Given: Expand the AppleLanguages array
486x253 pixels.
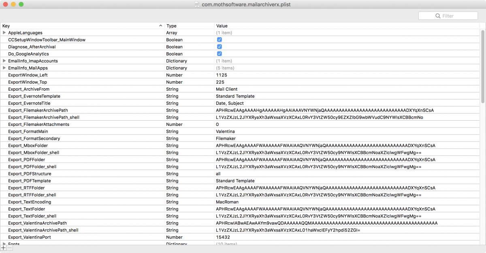Looking at the screenshot, I should (4, 33).
